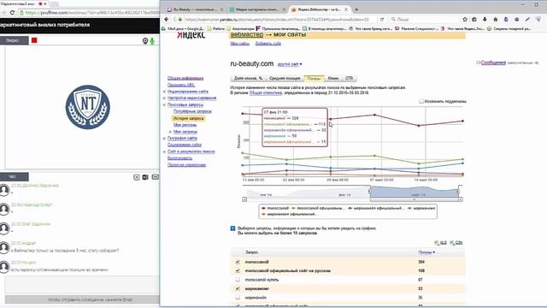Select the 'Показы' chart tab

(x=314, y=78)
